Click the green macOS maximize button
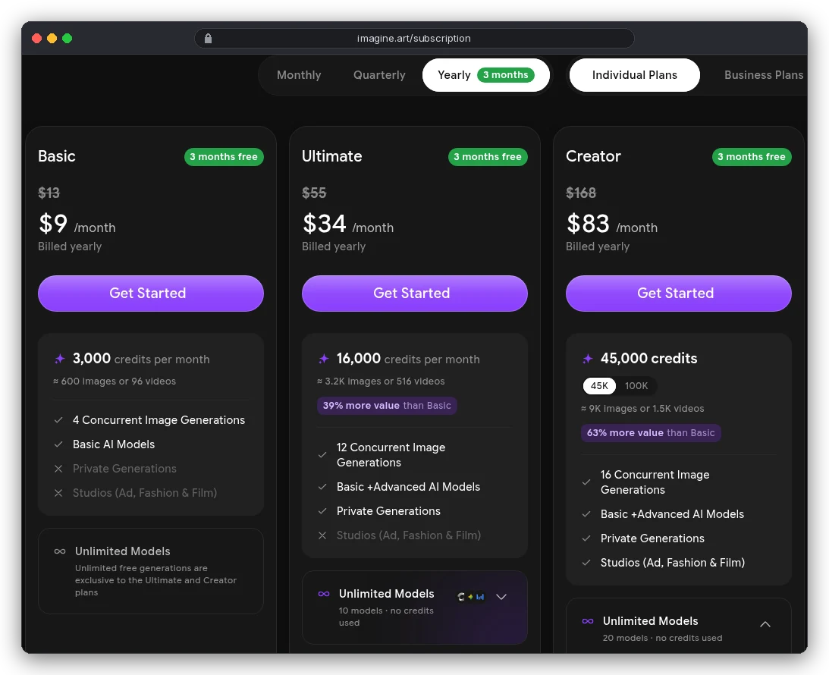Image resolution: width=829 pixels, height=675 pixels. (68, 39)
